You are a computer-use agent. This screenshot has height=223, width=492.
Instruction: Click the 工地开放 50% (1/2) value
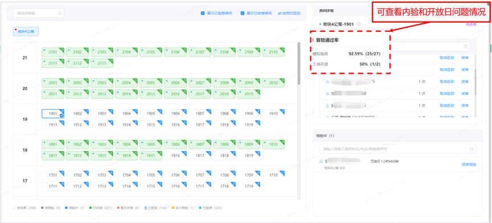pyautogui.click(x=370, y=65)
